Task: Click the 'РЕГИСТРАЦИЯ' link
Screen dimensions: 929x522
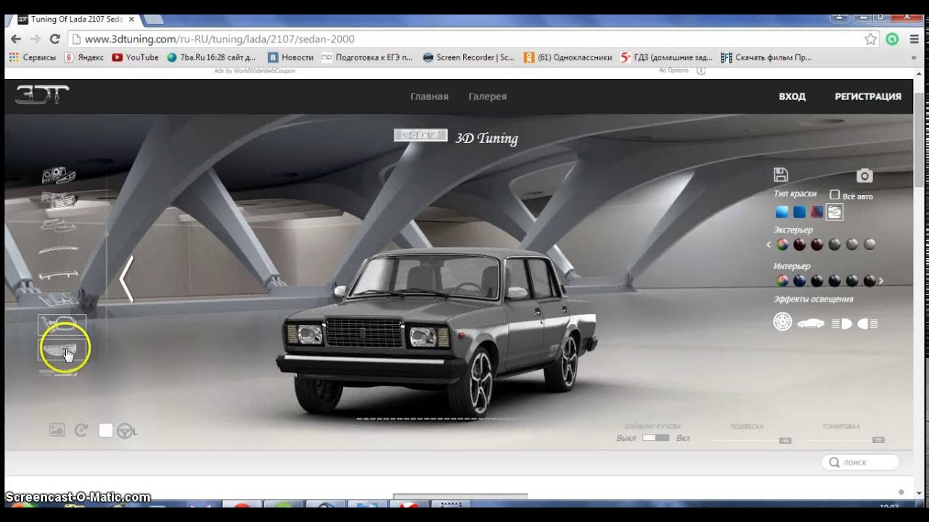Action: 867,96
